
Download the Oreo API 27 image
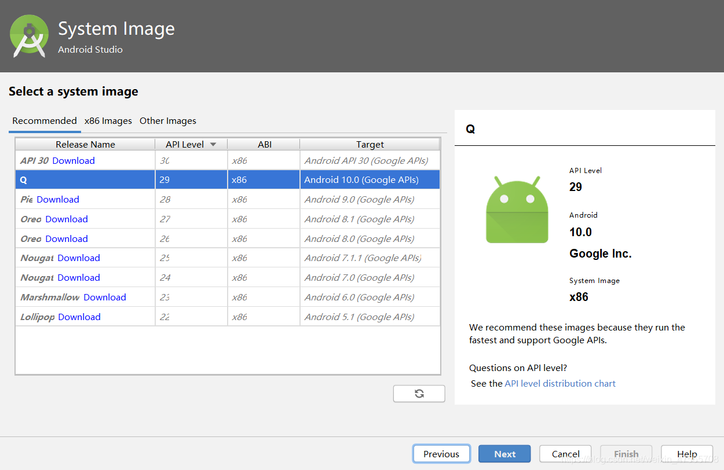(x=67, y=219)
